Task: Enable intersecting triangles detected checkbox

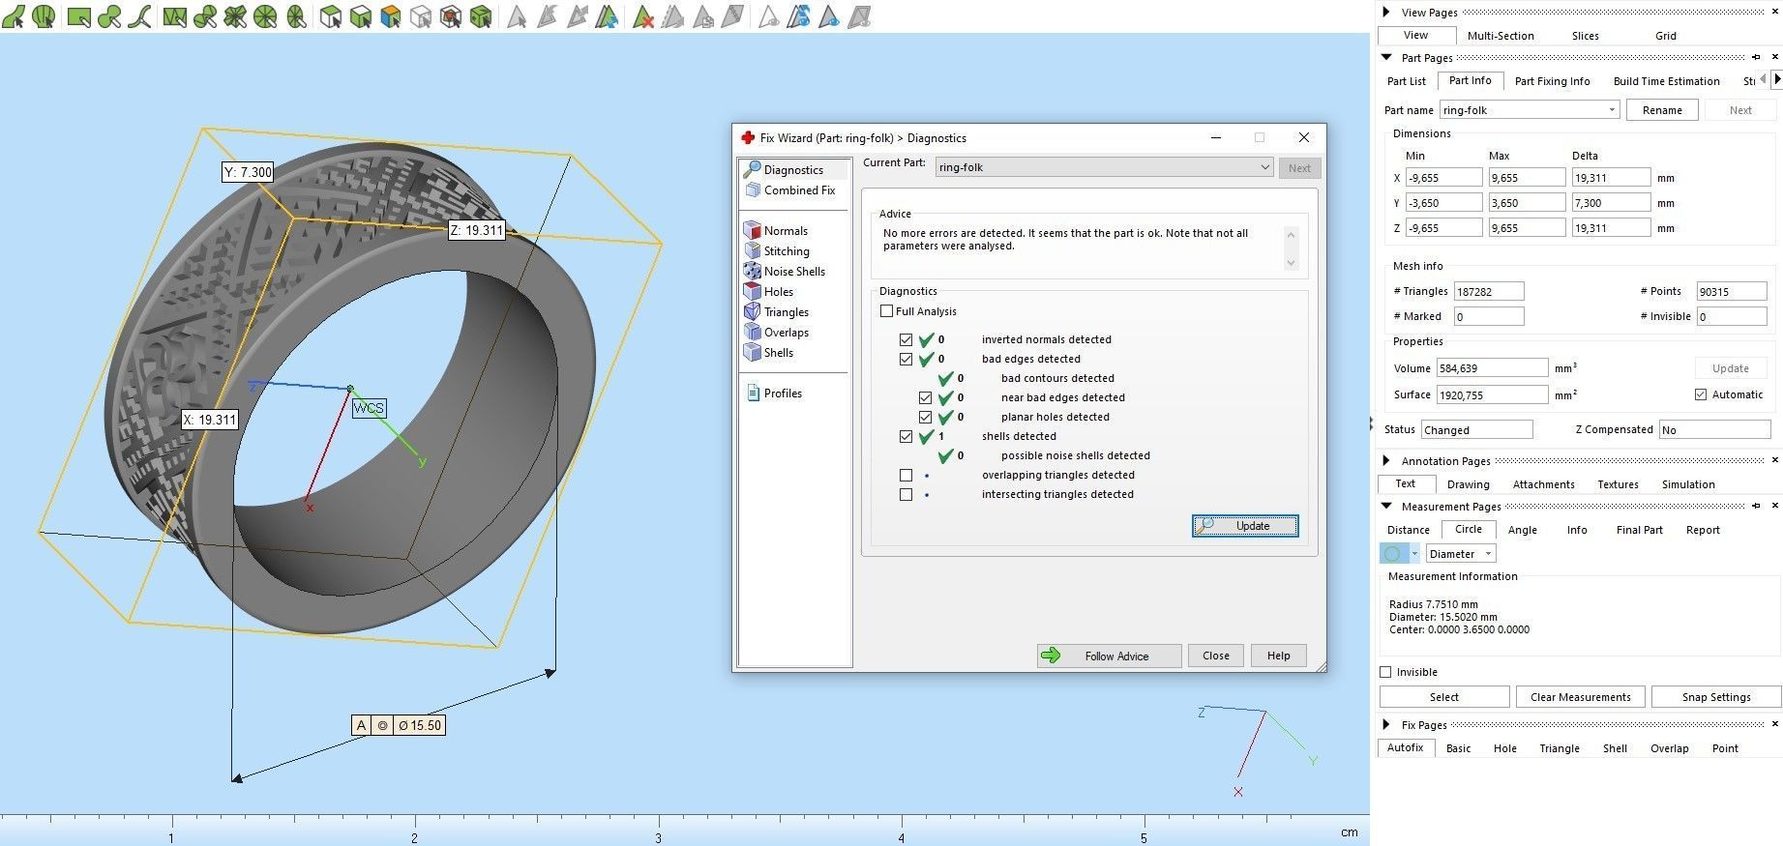Action: click(906, 494)
